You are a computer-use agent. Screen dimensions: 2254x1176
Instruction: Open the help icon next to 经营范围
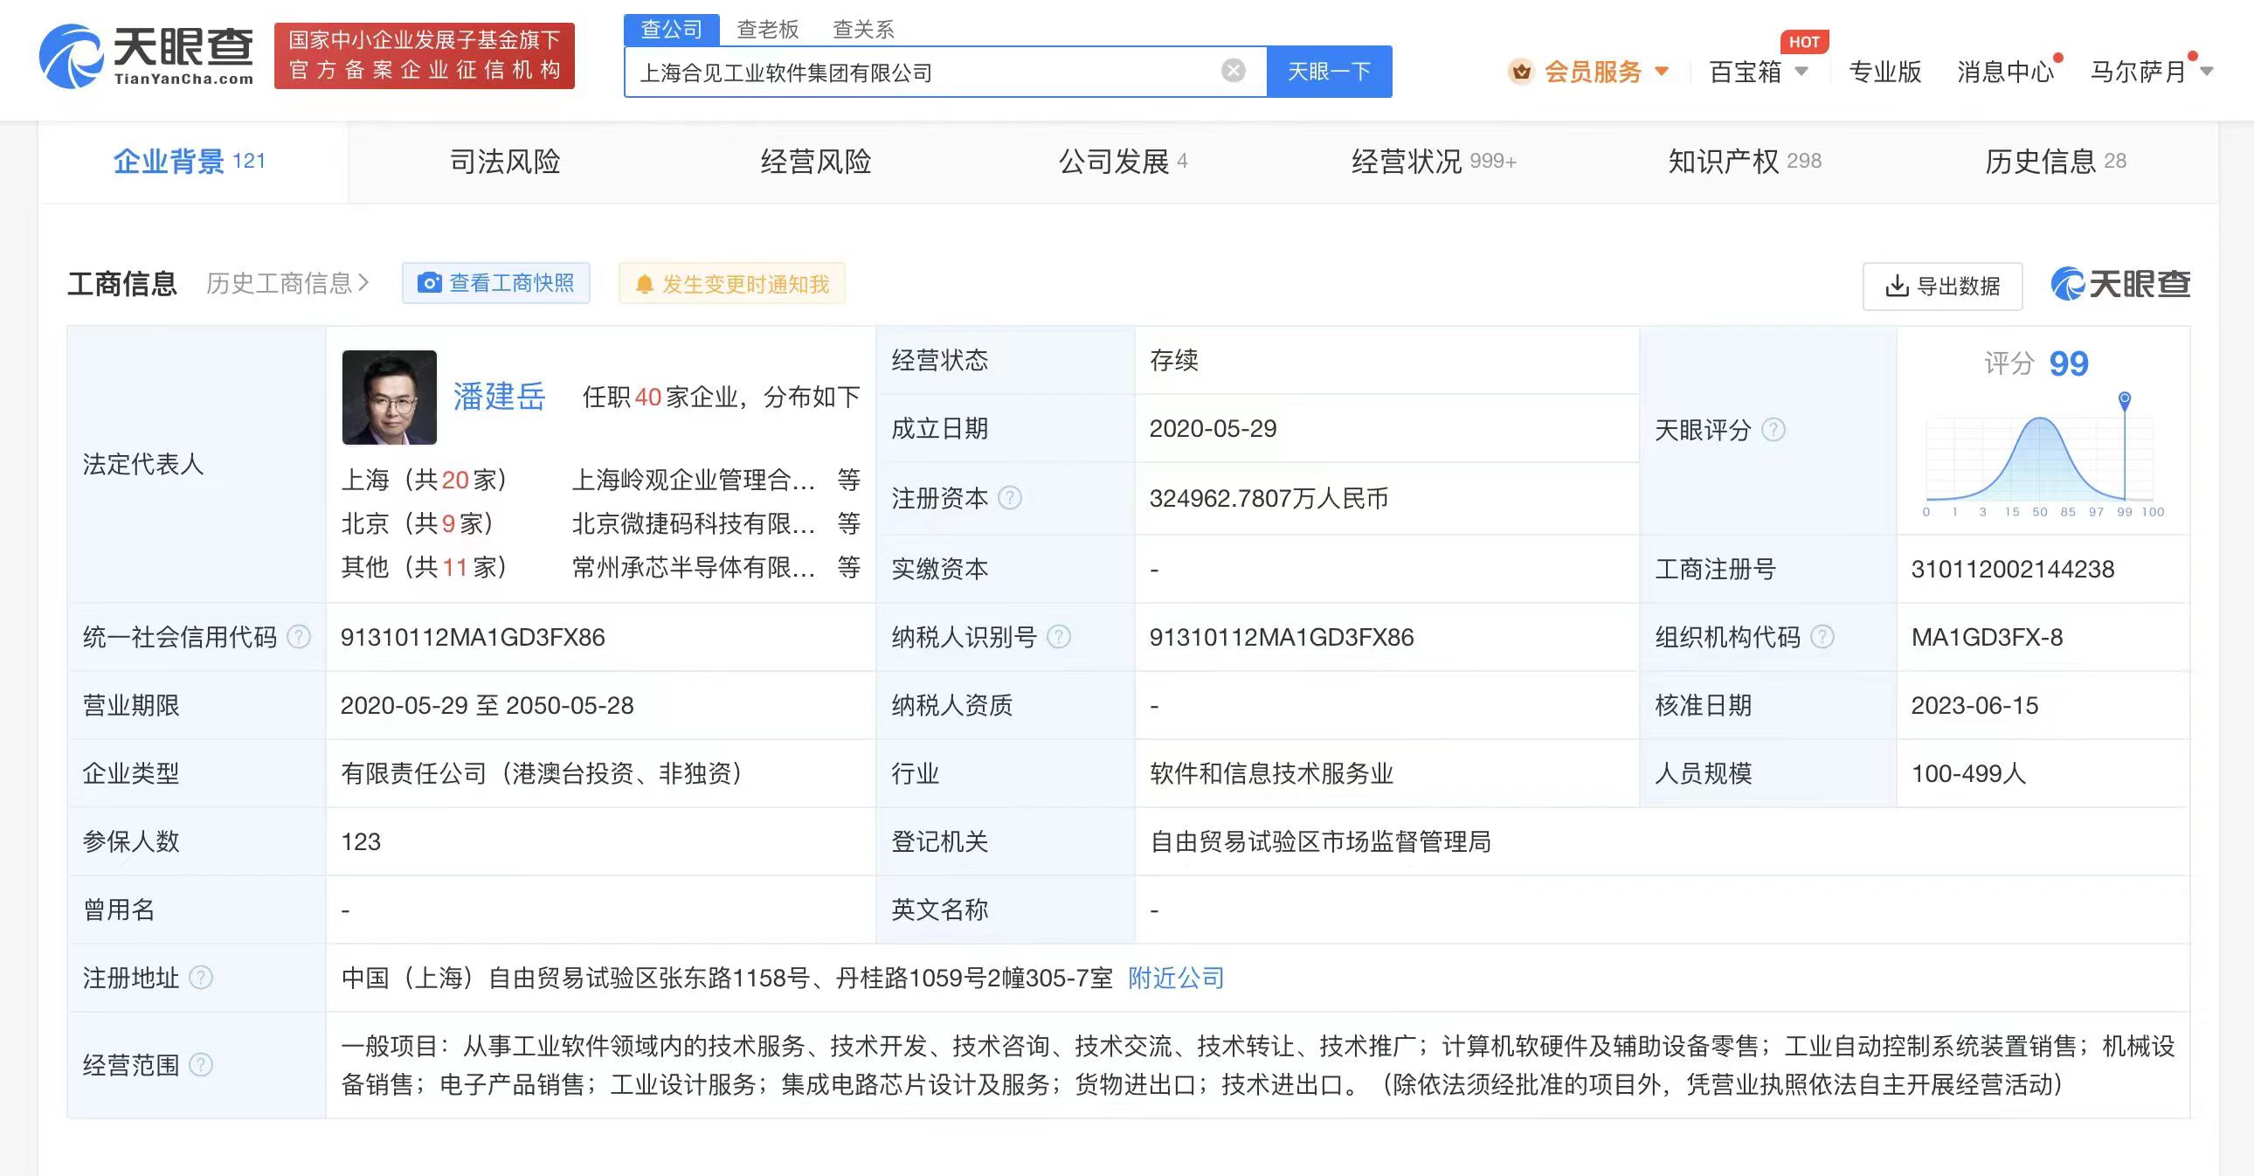tap(200, 1065)
